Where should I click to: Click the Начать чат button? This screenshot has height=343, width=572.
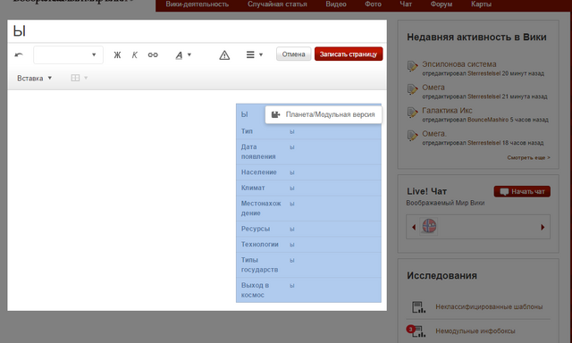[x=522, y=191]
